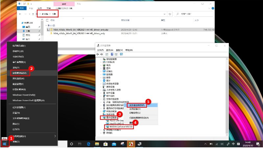Collapse the display adapters (显示适配器) node
This screenshot has width=263, height=149.
click(x=101, y=117)
